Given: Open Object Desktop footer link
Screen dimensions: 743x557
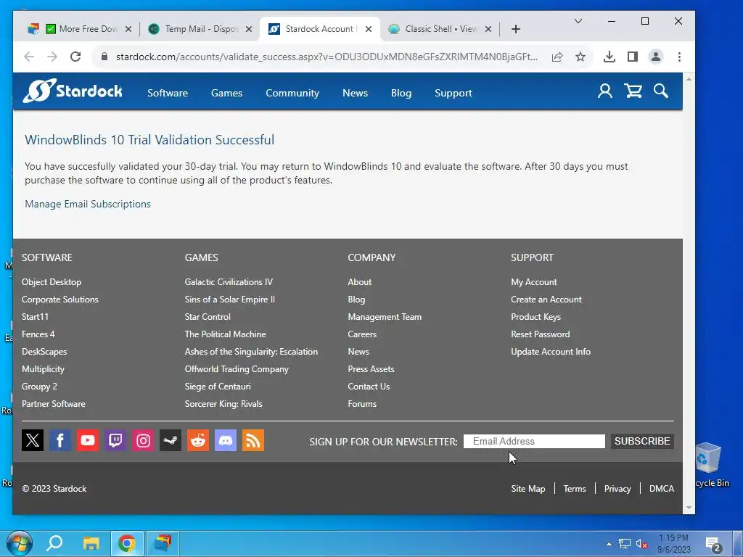Looking at the screenshot, I should (52, 282).
